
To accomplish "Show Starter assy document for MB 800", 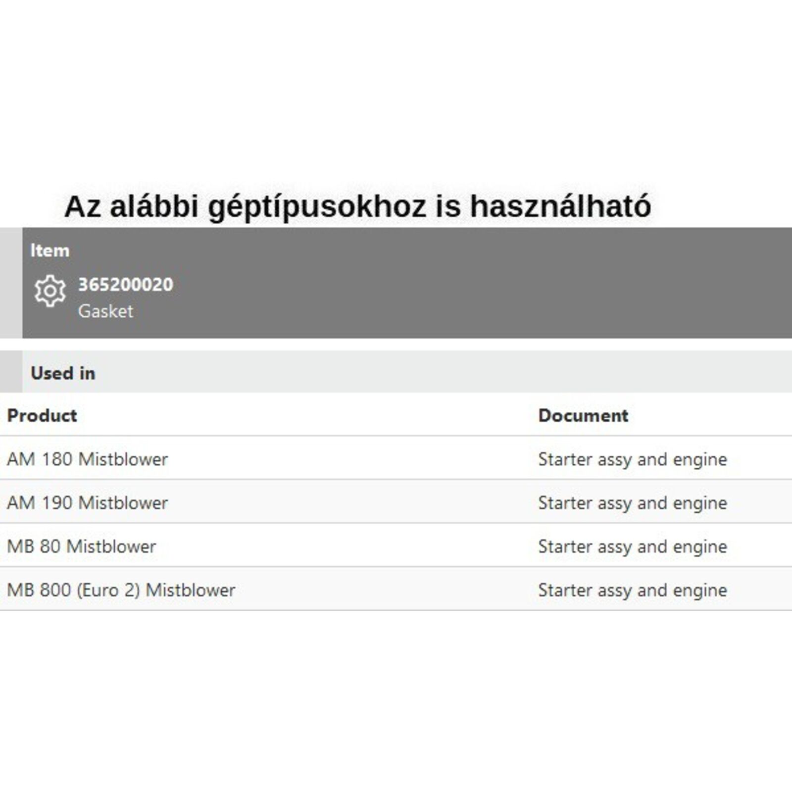I will pyautogui.click(x=633, y=590).
